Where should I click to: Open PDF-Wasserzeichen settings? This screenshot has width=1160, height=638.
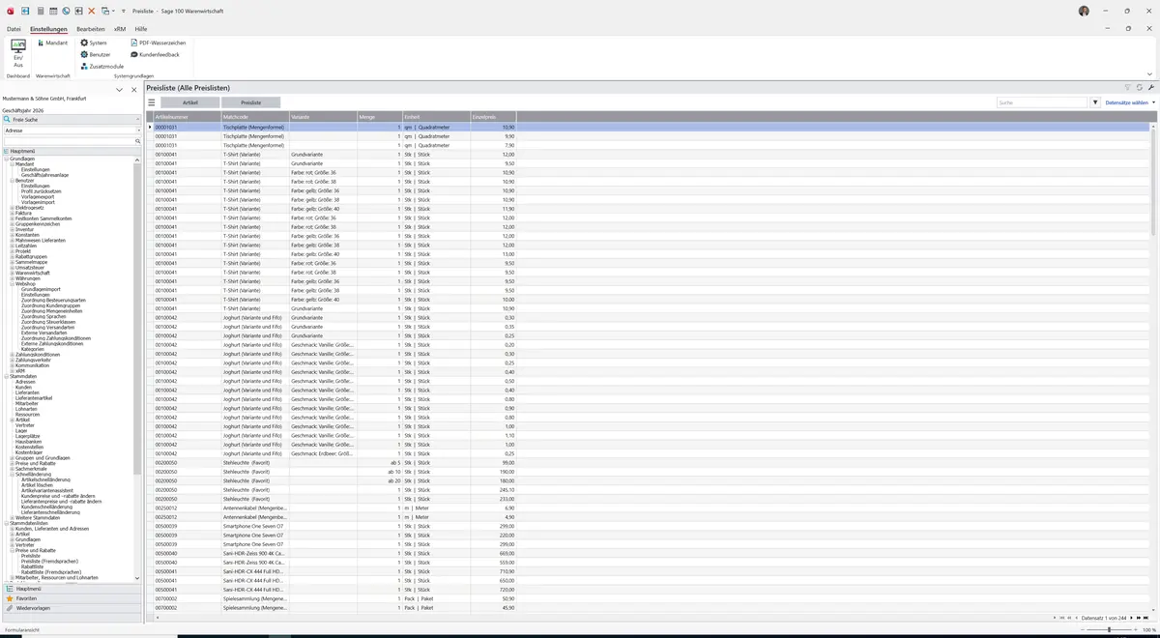(x=159, y=43)
